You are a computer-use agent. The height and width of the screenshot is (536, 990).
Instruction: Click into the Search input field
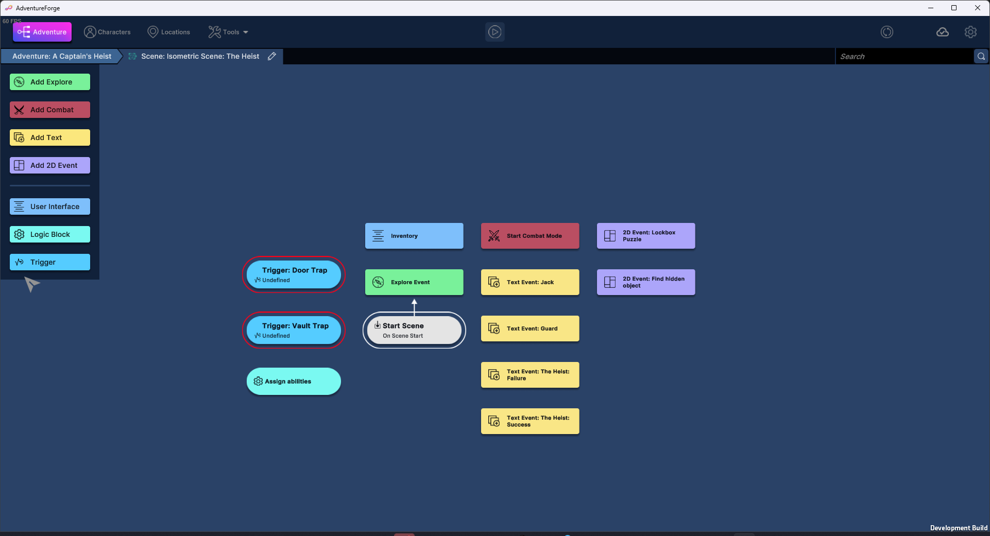click(904, 57)
